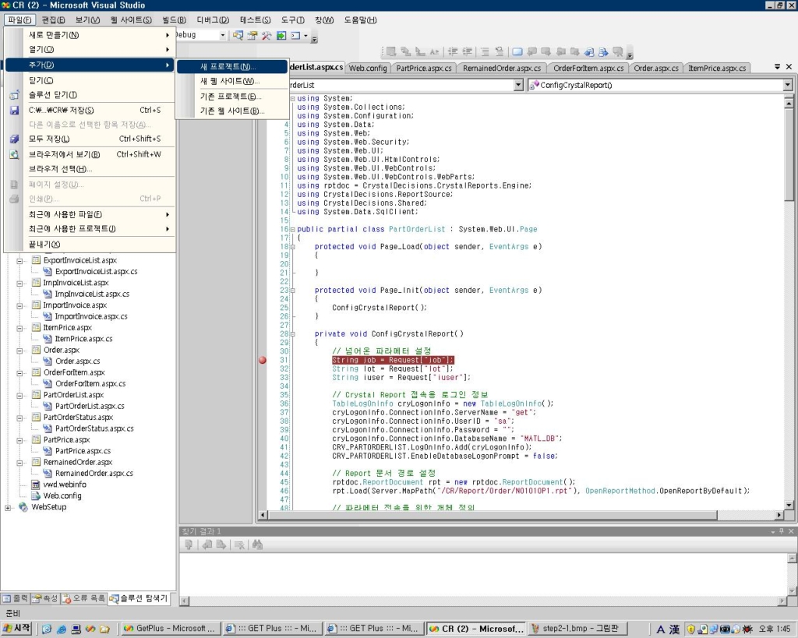The width and height of the screenshot is (798, 638).
Task: Open the Toolbox icon with crossed tools
Action: (267, 36)
